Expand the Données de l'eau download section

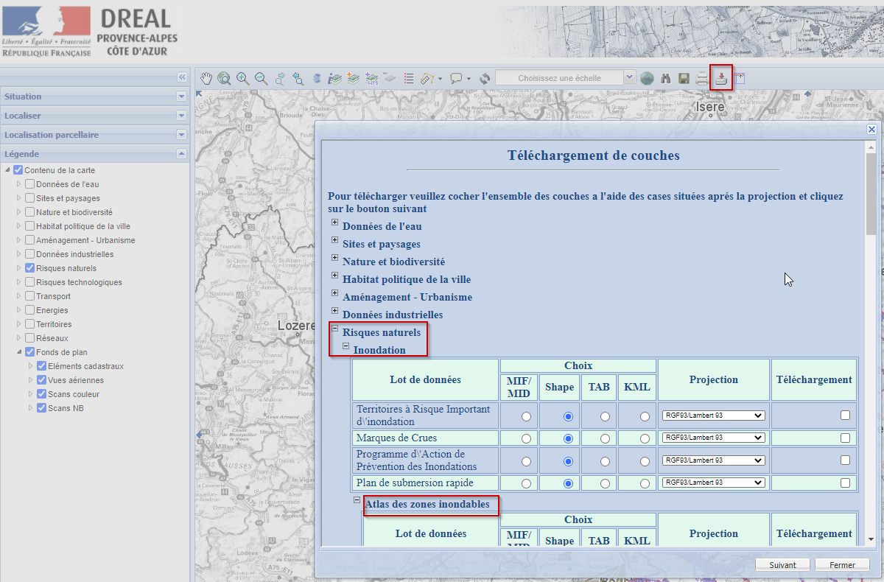coord(334,222)
